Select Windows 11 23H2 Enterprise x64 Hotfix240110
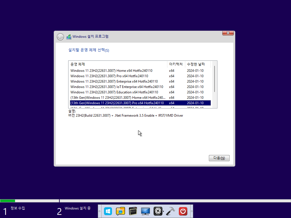Image resolution: width=291 pixels, height=218 pixels. coord(140,81)
